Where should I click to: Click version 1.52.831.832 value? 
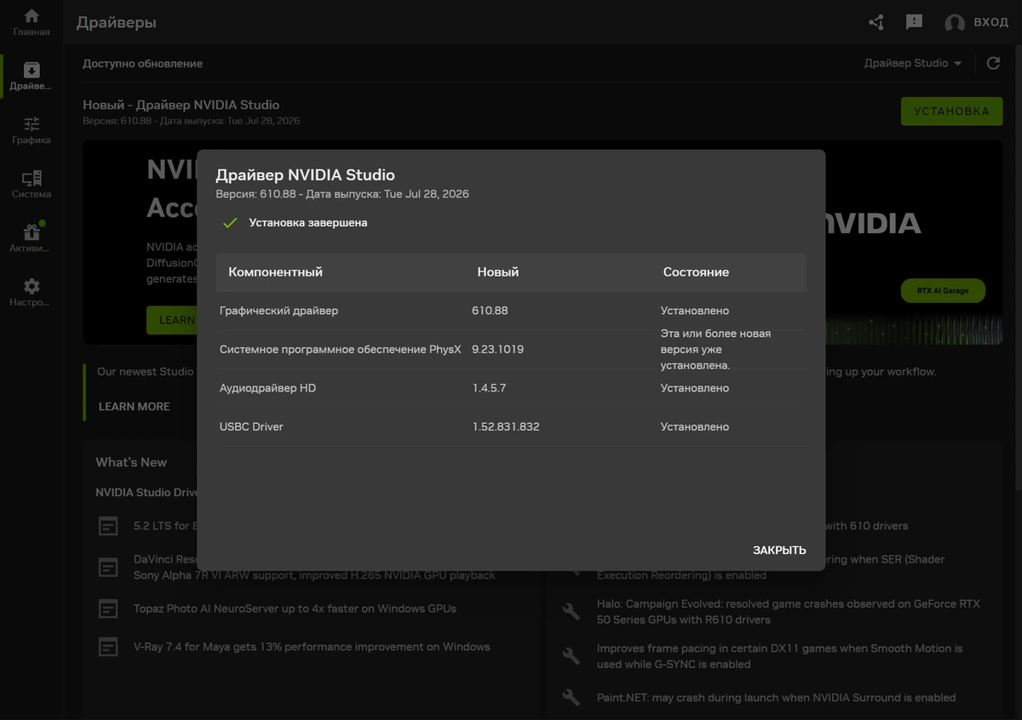pos(506,426)
